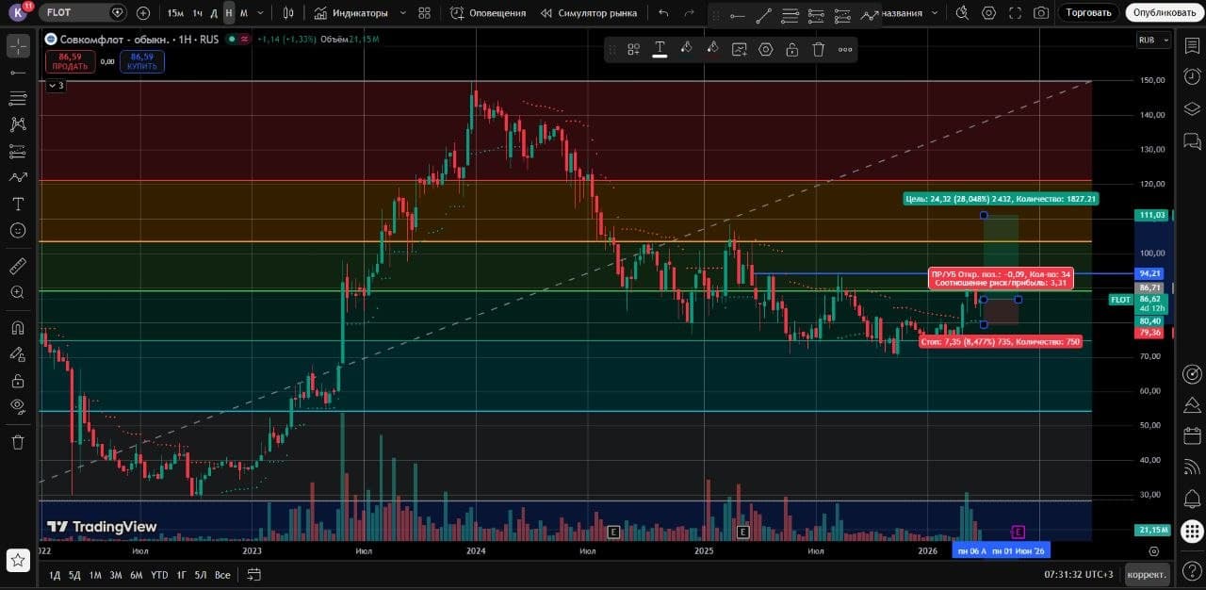Expand the timeframe interval dropdown arrow

point(261,13)
